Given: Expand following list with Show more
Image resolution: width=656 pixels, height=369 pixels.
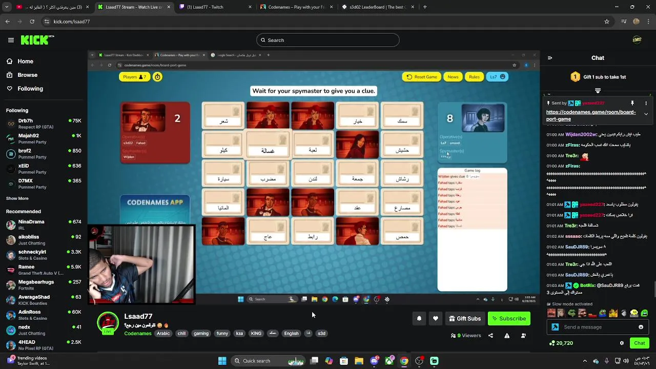Looking at the screenshot, I should click(17, 198).
